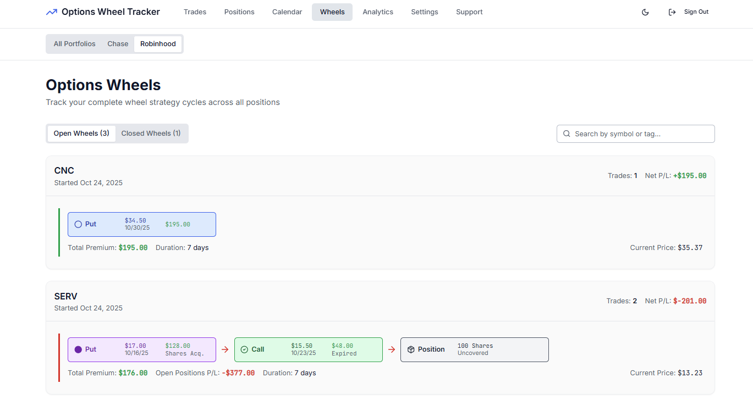The width and height of the screenshot is (753, 400).
Task: Click the filled Put icon on the SERV wheel
Action: coord(78,349)
